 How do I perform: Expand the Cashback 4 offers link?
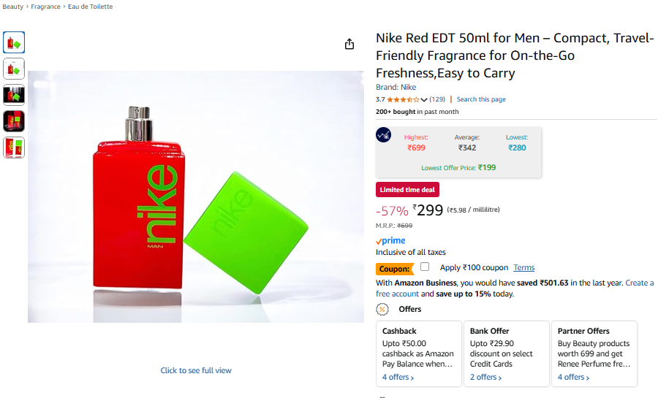point(398,378)
